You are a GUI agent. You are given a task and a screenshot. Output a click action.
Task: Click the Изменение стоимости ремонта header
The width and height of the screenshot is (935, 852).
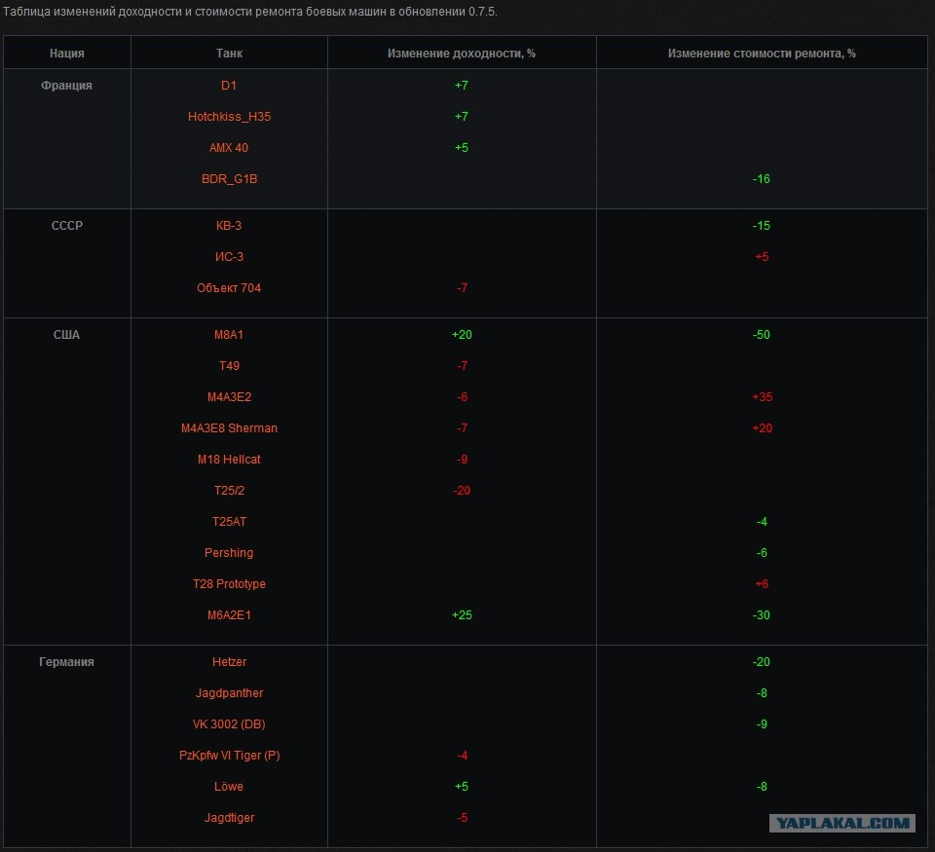[762, 54]
